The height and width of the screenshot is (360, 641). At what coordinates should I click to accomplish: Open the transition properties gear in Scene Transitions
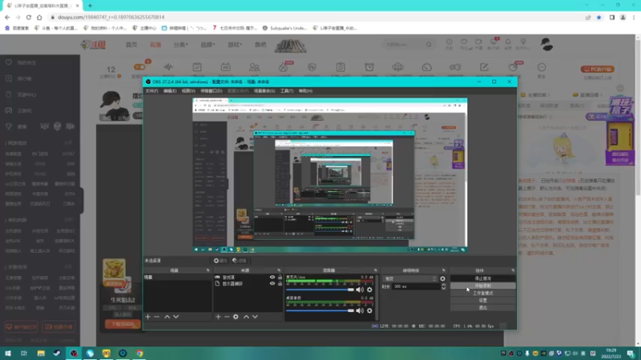pyautogui.click(x=443, y=278)
